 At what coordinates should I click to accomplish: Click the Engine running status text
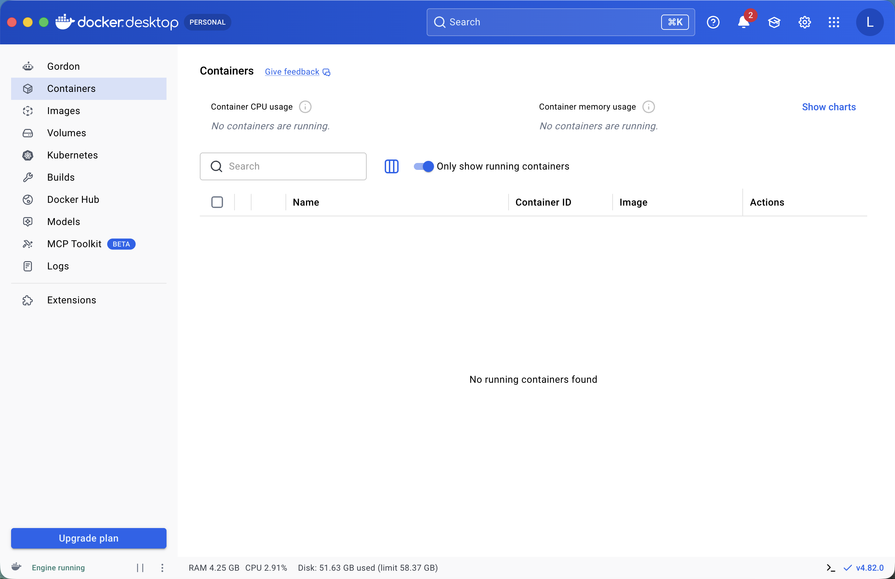tap(58, 568)
